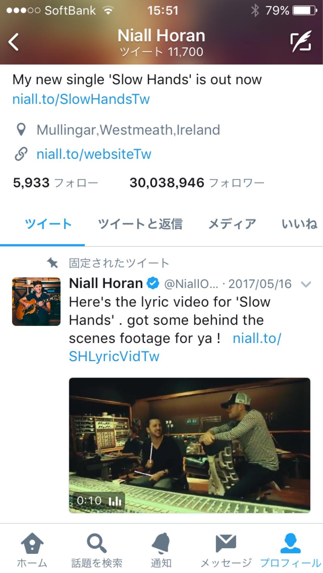View the 30,038,946 followers list
Image resolution: width=323 pixels, height=573 pixels.
coord(197,183)
